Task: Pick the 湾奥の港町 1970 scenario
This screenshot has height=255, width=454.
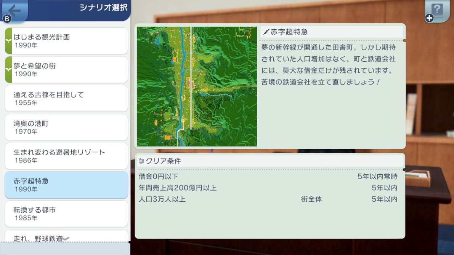Action: click(x=66, y=127)
